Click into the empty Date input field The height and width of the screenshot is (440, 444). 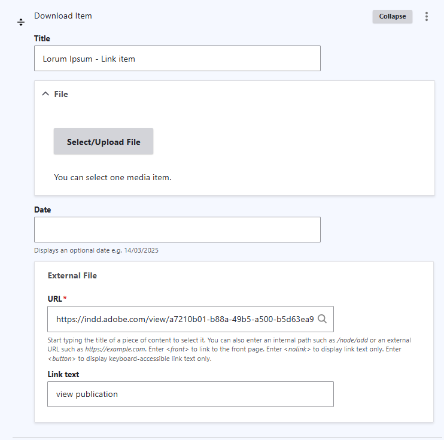[x=177, y=229]
